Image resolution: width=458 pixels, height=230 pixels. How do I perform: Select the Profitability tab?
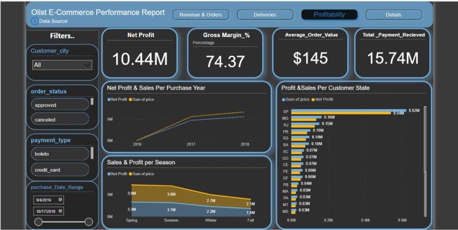(x=329, y=15)
